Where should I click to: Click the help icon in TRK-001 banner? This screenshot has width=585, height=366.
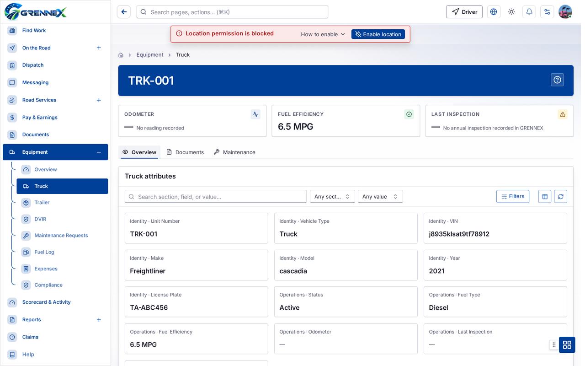point(557,80)
